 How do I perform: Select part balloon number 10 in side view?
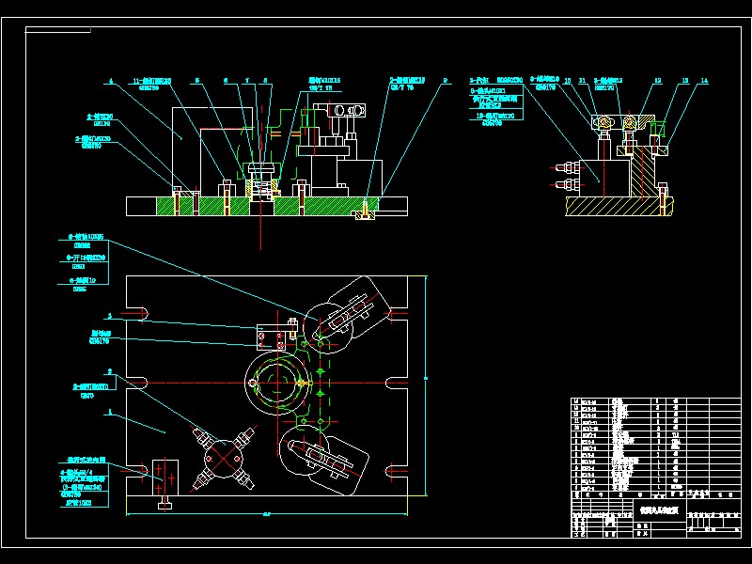(568, 81)
